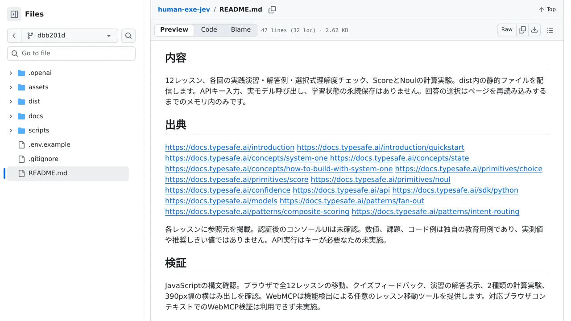Open the patterns/fan-out link

pos(352,201)
